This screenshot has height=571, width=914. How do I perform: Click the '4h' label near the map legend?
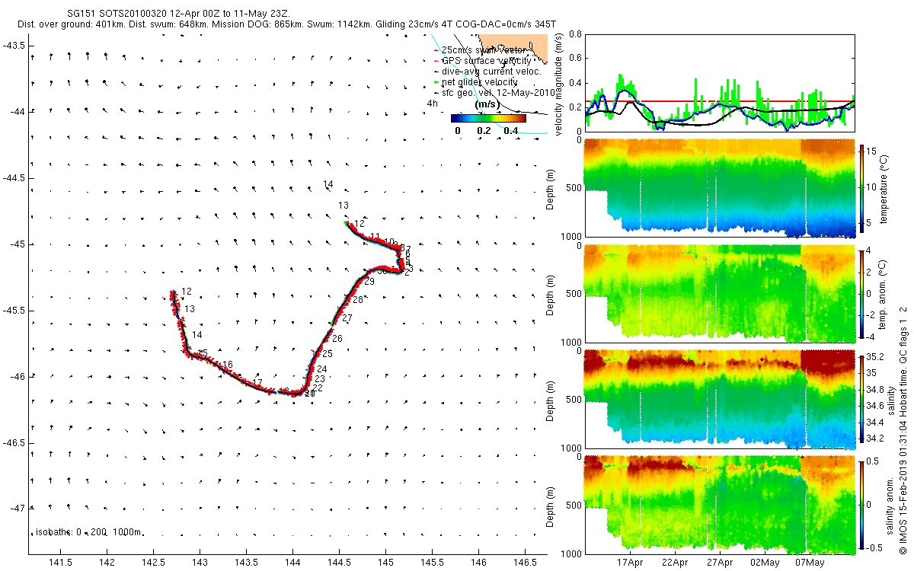click(x=432, y=104)
